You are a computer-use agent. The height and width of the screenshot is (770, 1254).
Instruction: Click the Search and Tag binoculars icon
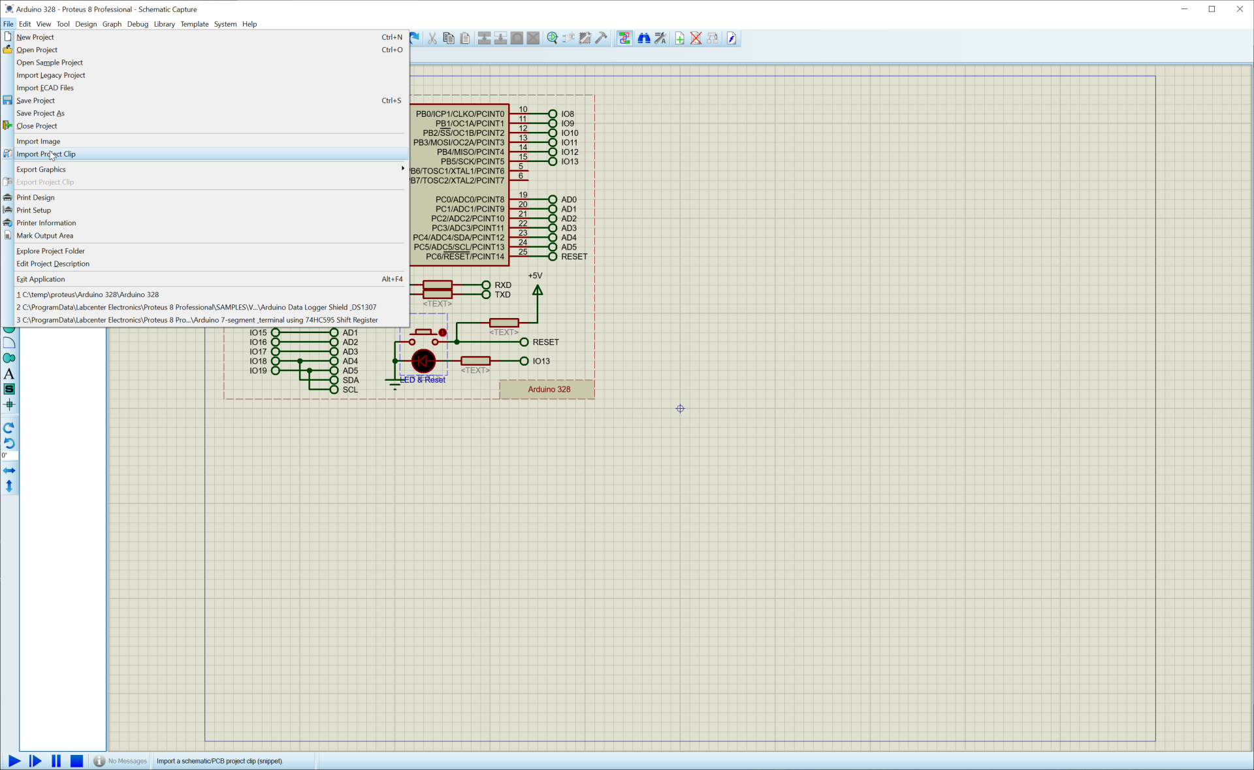pos(643,39)
